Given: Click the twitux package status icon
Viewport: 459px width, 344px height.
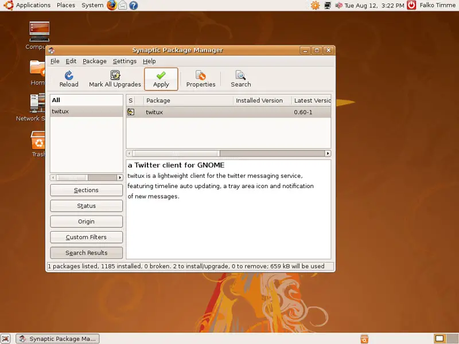Looking at the screenshot, I should tap(131, 112).
